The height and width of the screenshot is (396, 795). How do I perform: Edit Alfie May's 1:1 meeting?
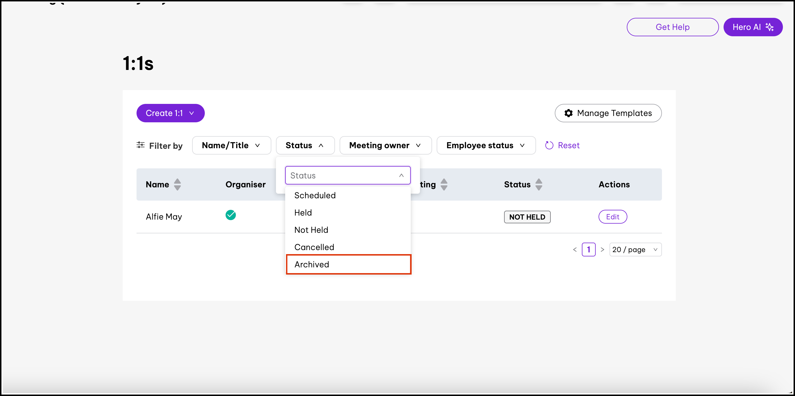click(613, 217)
